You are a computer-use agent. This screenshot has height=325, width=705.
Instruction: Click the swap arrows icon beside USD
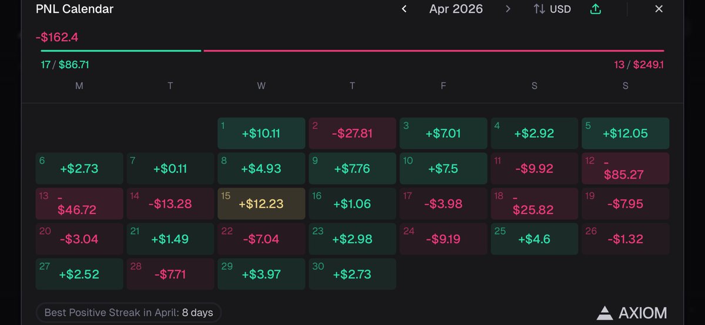(539, 9)
